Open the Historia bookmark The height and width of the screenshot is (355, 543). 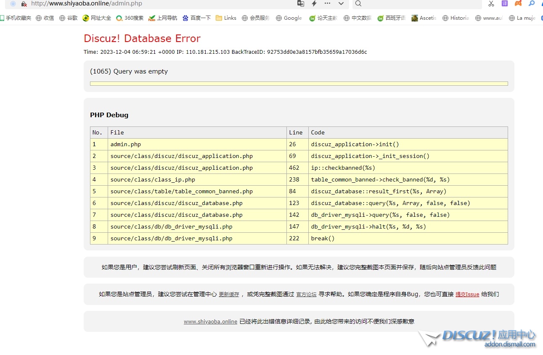pos(456,18)
